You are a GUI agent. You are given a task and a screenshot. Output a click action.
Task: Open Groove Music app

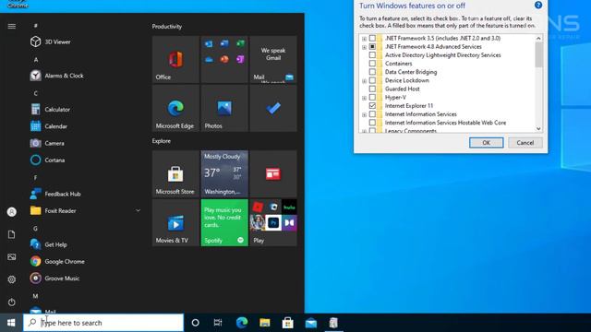point(54,279)
